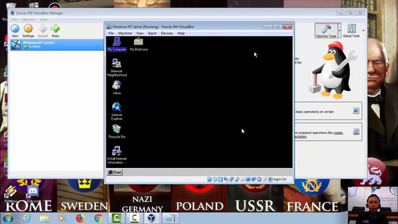Select Install Internet Information icon
Viewport: 398px width, 224px height.
(x=117, y=155)
